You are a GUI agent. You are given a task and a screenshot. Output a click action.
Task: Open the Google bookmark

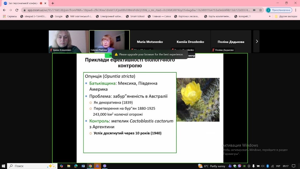coord(56,16)
